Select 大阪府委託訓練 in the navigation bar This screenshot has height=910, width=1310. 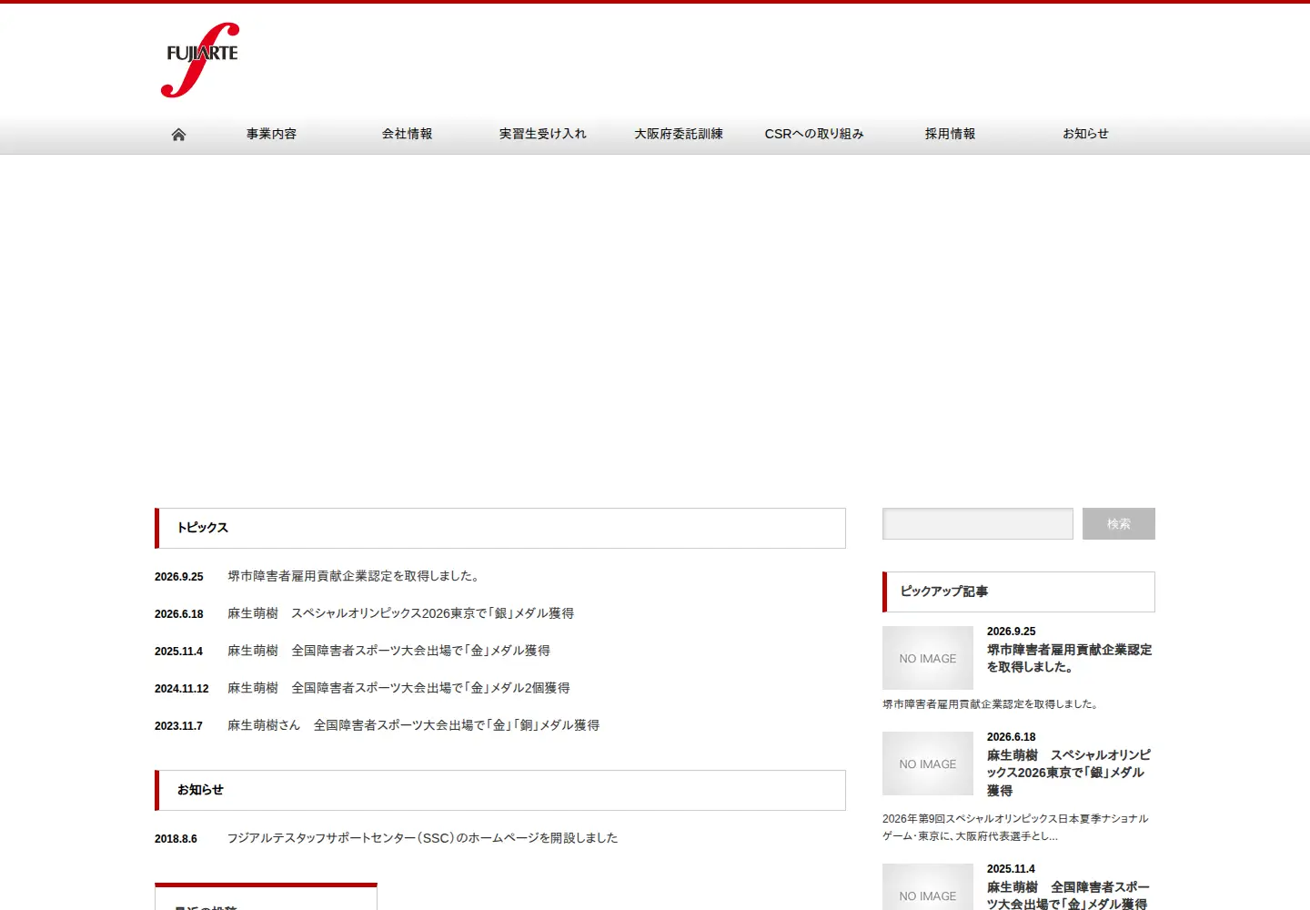coord(679,134)
